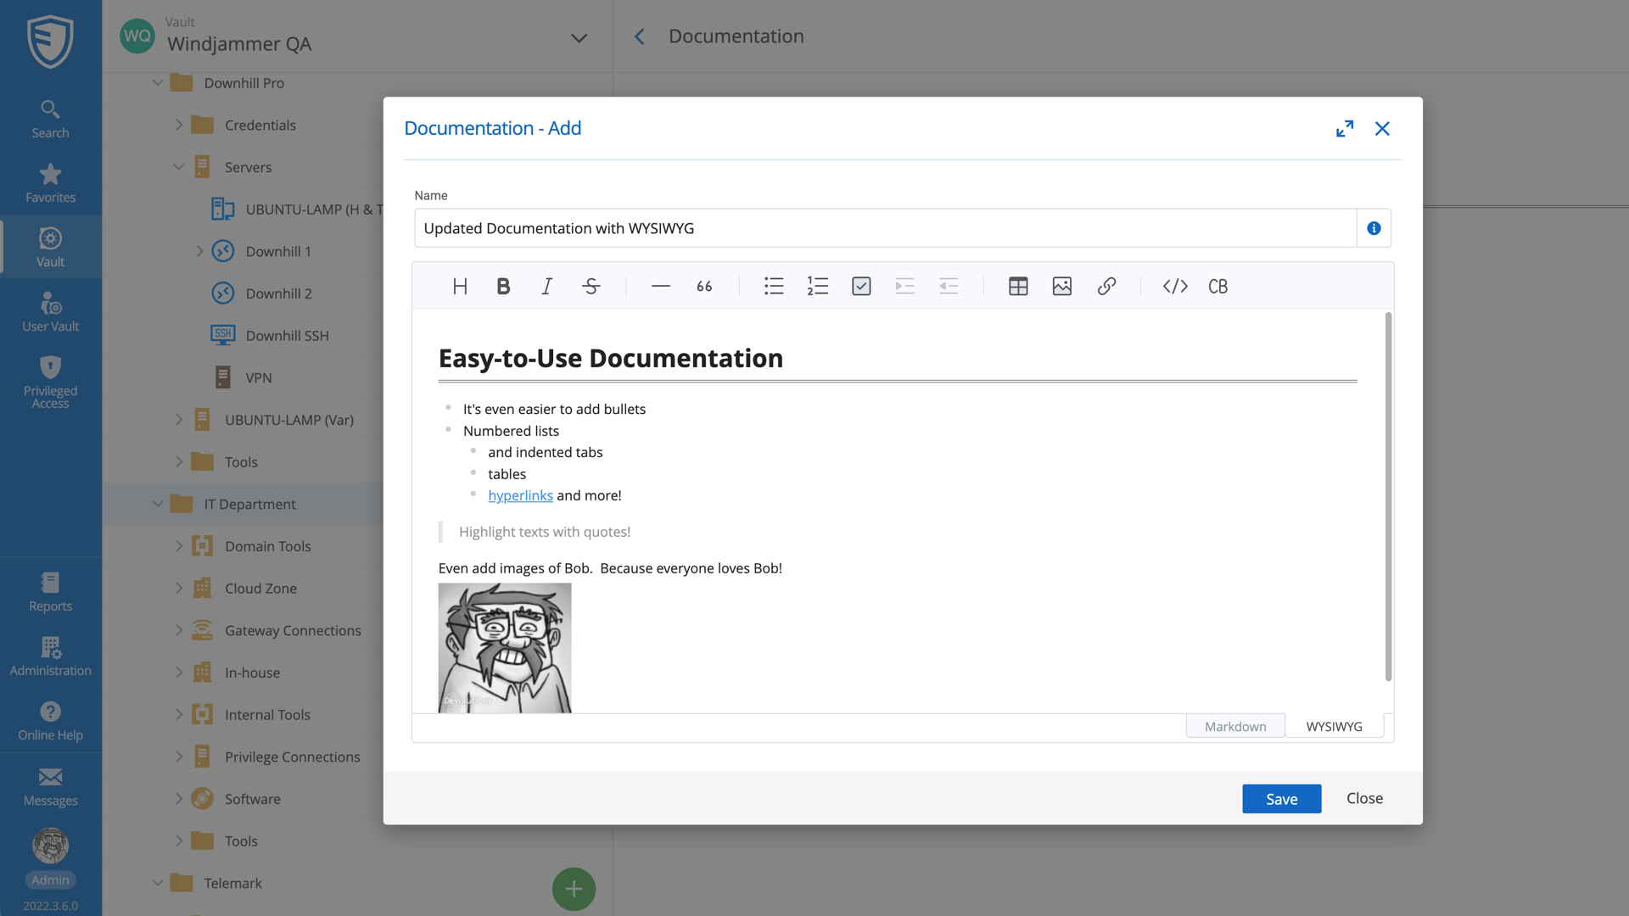The image size is (1629, 916).
Task: Open the hyperlinks link in the document
Action: click(x=520, y=495)
